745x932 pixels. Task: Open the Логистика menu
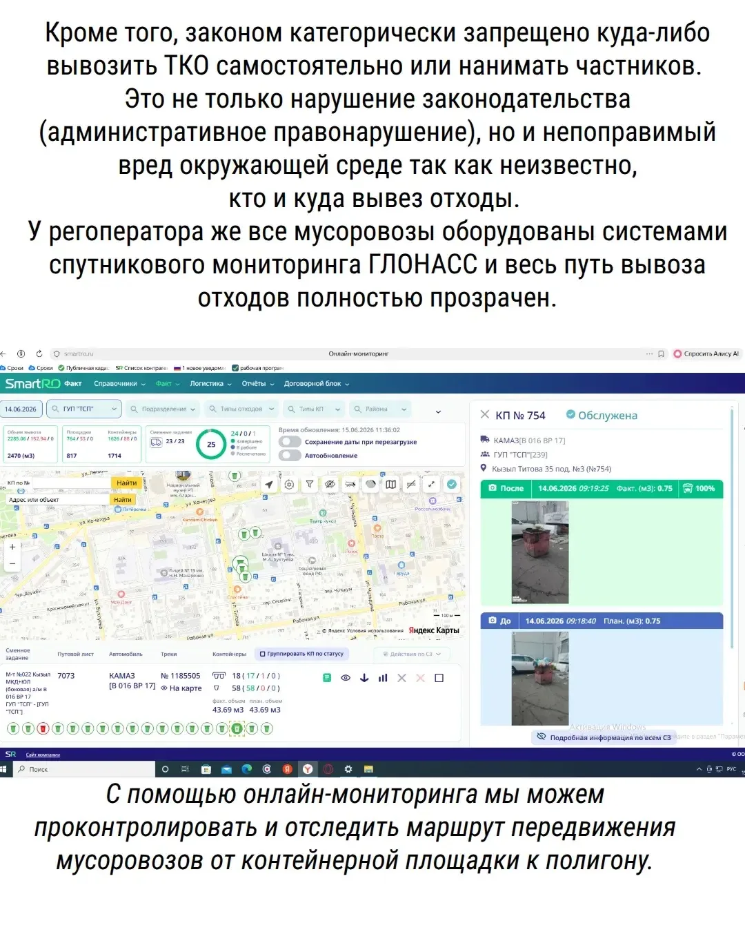(210, 384)
